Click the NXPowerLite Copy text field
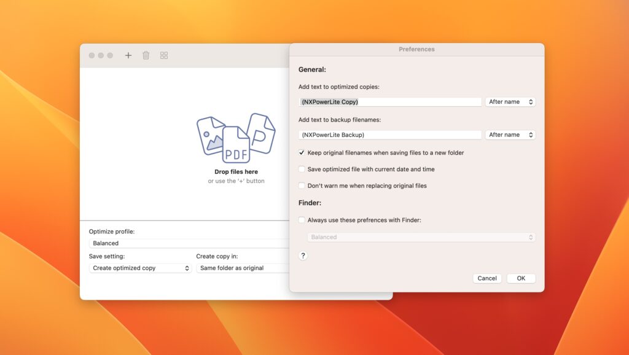 pyautogui.click(x=389, y=101)
